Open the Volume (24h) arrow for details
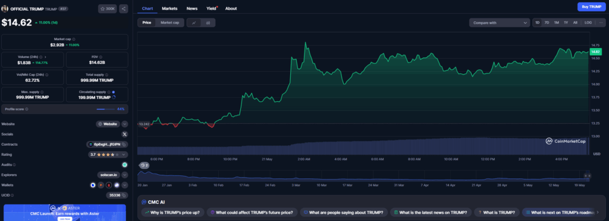 click(x=45, y=57)
